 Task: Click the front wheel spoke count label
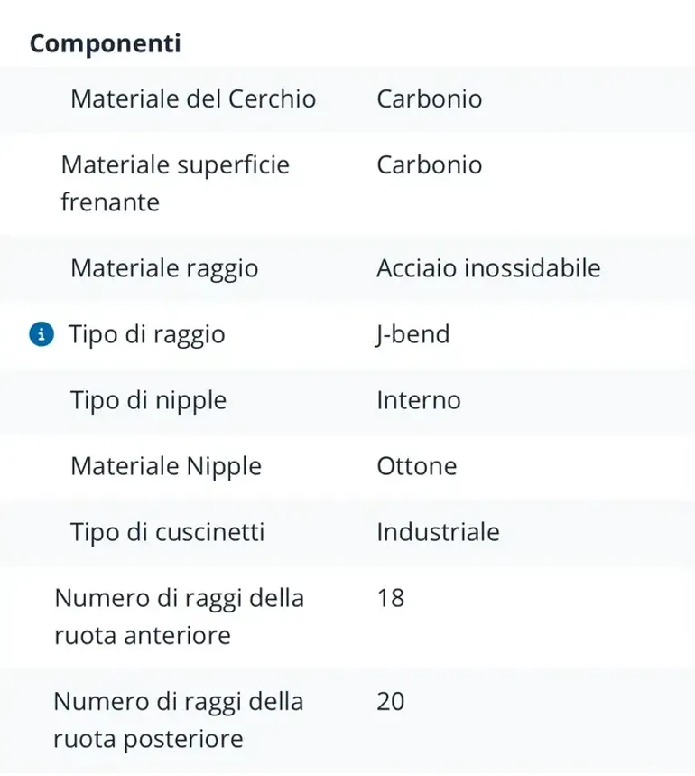(179, 617)
